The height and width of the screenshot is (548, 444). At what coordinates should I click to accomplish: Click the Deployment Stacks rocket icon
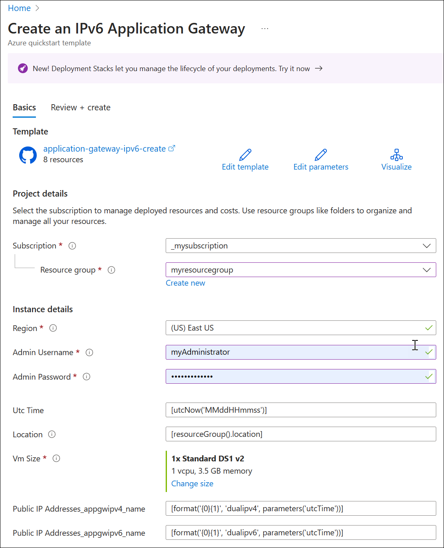tap(23, 69)
